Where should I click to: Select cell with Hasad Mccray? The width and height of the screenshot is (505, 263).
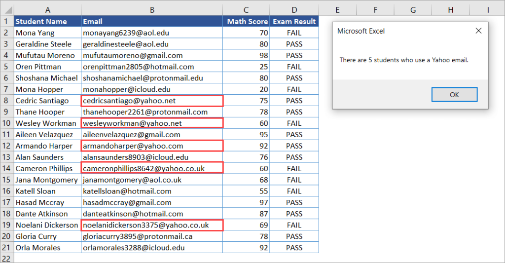pos(47,202)
